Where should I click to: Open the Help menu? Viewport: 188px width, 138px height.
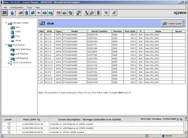point(37,8)
